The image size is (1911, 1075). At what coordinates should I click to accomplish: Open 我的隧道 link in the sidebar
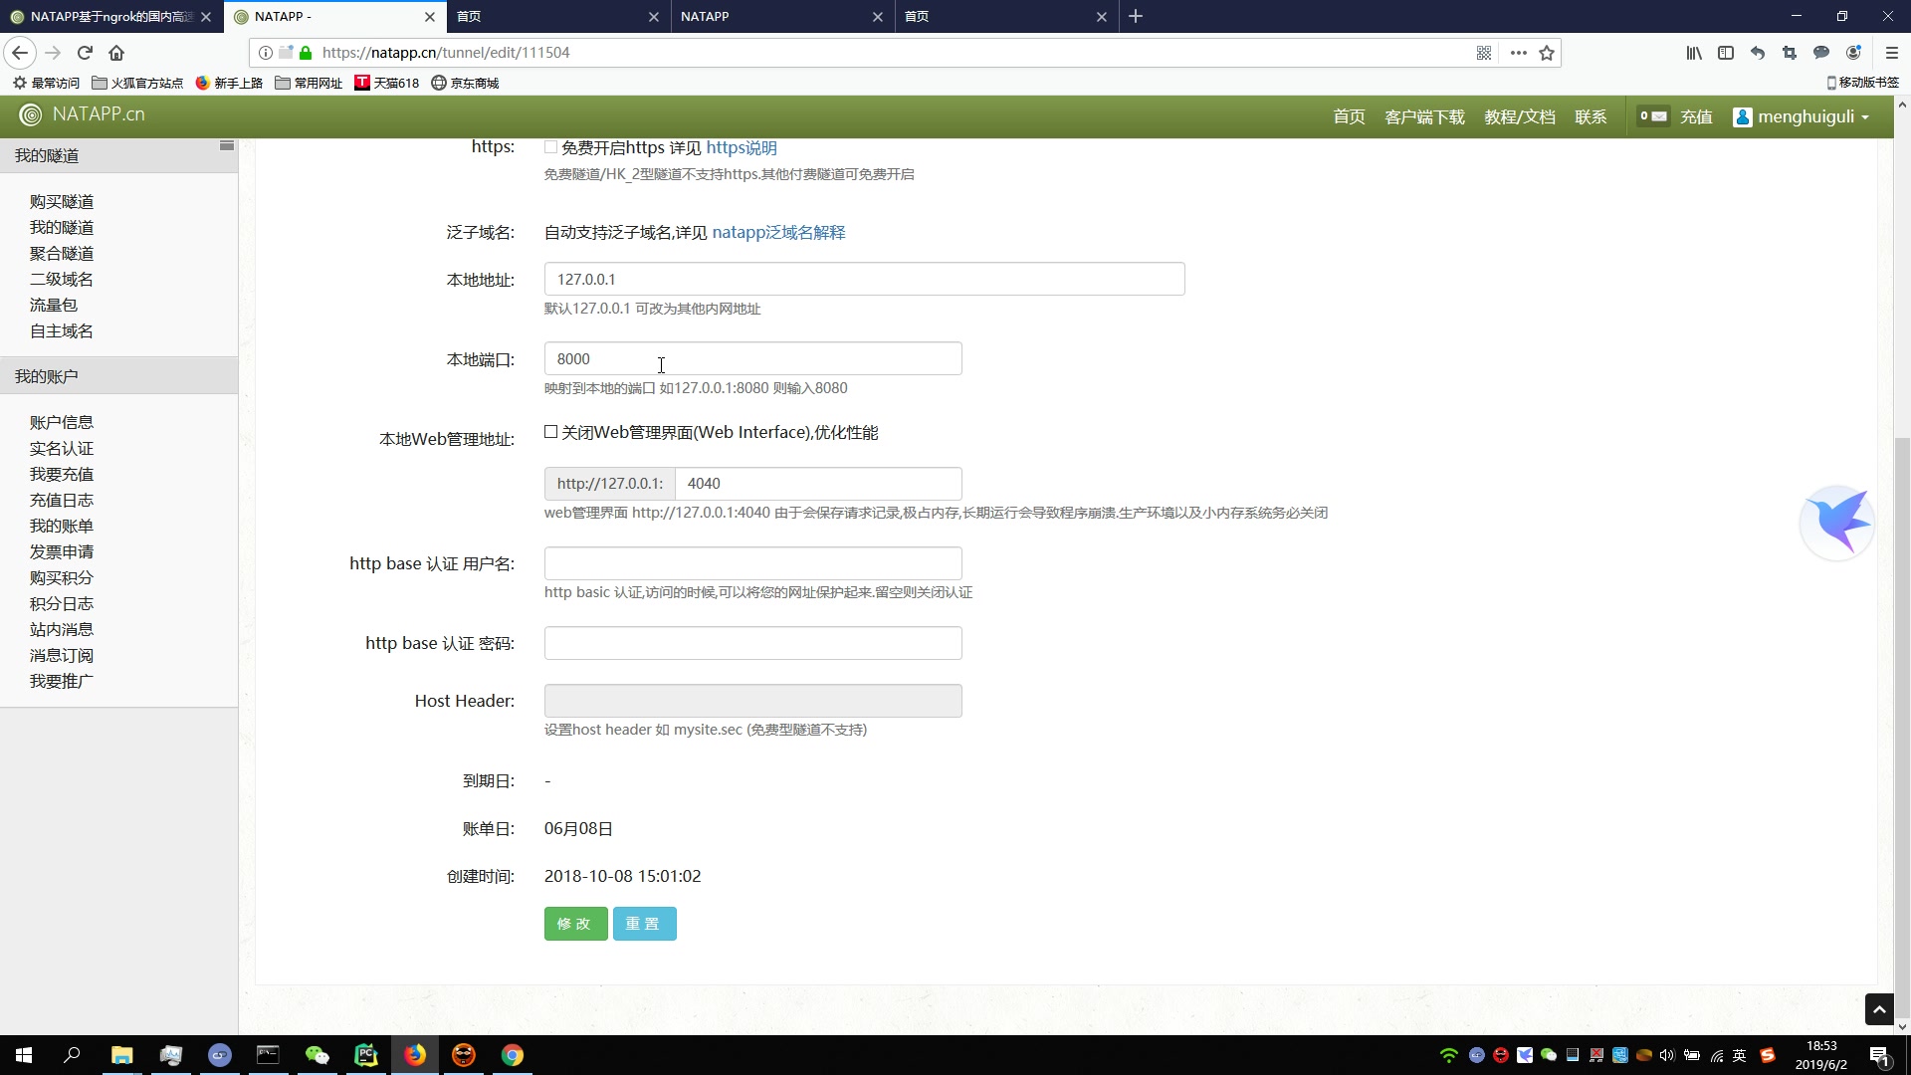(62, 227)
